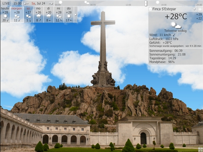Image resolution: width=203 pixels, height=152 pixels.
Task: Click the sun icon under heute
Action: tap(5, 16)
